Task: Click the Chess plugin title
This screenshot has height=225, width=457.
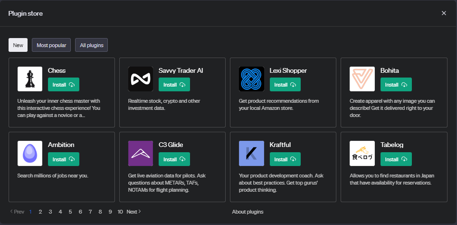Action: 57,70
